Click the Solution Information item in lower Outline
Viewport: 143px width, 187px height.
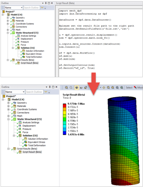pyautogui.click(x=38, y=139)
